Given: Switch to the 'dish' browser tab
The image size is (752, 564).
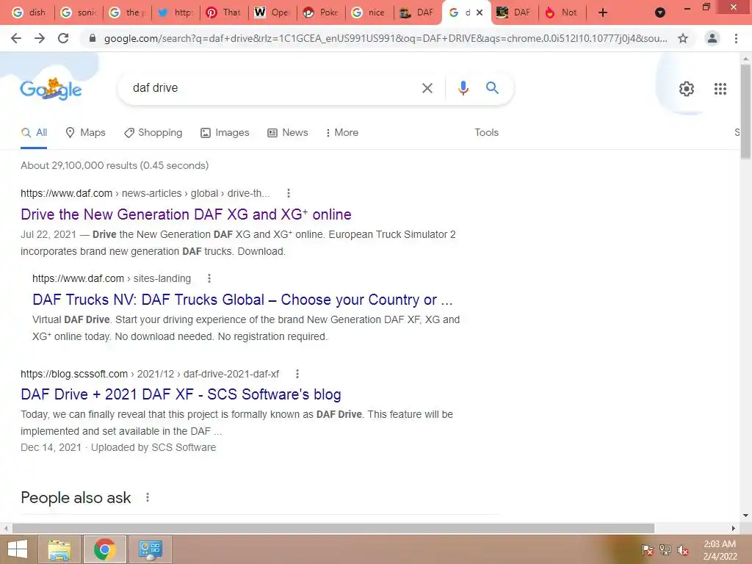Looking at the screenshot, I should pos(29,12).
